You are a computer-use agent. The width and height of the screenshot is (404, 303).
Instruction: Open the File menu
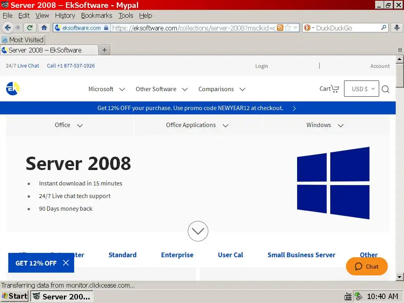coord(7,15)
